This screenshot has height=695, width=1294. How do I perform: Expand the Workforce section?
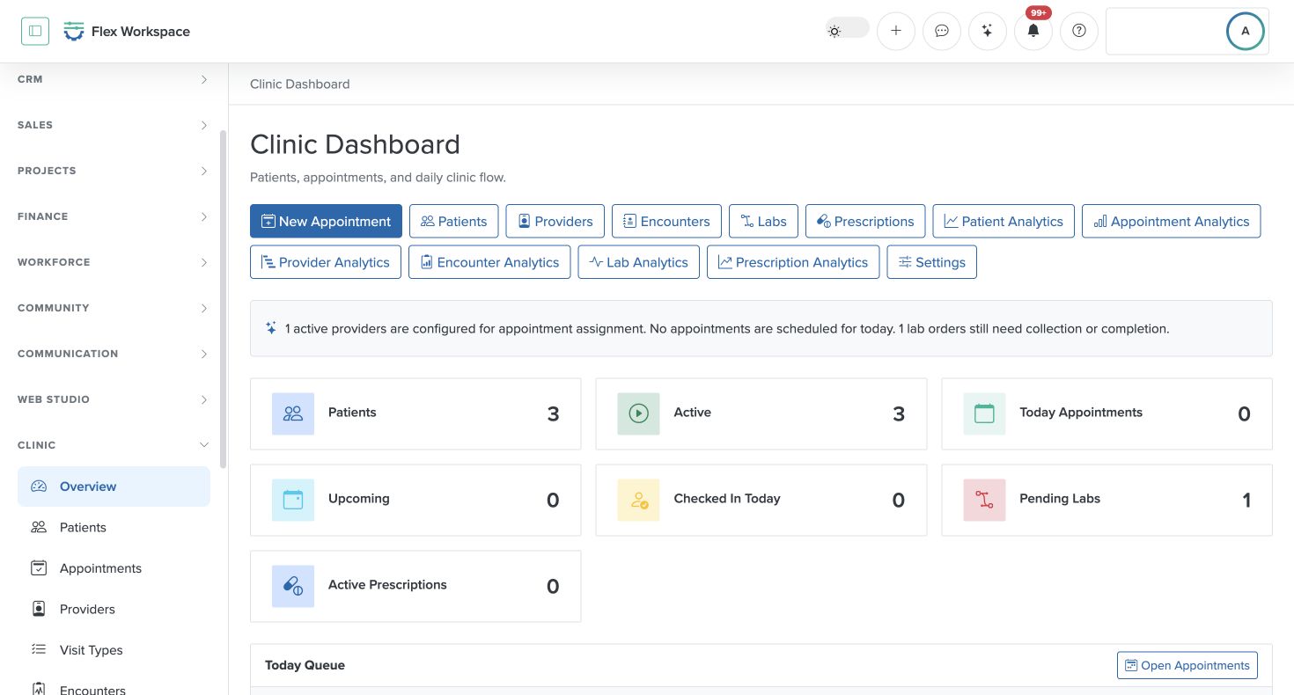(x=114, y=262)
